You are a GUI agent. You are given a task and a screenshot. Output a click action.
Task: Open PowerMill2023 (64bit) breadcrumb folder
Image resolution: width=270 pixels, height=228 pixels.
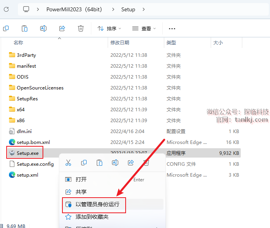pyautogui.click(x=74, y=9)
